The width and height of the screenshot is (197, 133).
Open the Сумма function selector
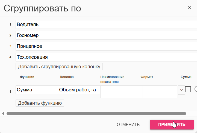pos(37,90)
